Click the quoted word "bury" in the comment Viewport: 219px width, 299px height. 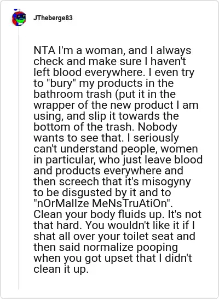pyautogui.click(x=60, y=83)
